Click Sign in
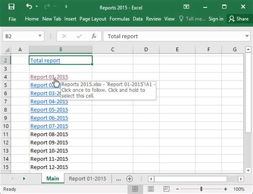The image size is (253, 194). pos(216,19)
